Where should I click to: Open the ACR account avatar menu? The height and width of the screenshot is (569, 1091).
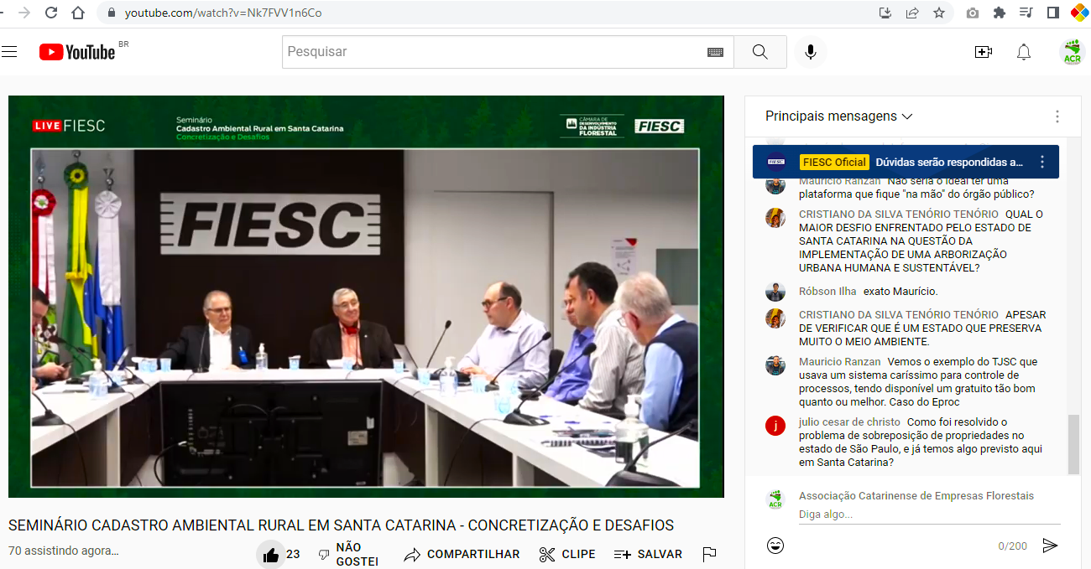[x=1072, y=52]
